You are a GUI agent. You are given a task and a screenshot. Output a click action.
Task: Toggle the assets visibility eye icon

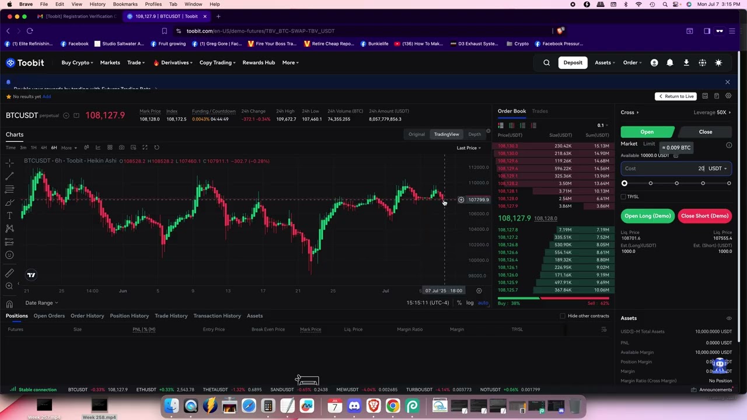click(x=729, y=318)
